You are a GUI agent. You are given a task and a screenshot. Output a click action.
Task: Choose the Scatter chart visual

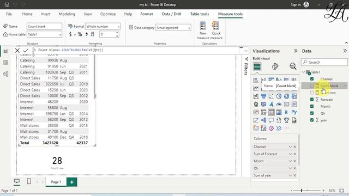tap(271, 96)
